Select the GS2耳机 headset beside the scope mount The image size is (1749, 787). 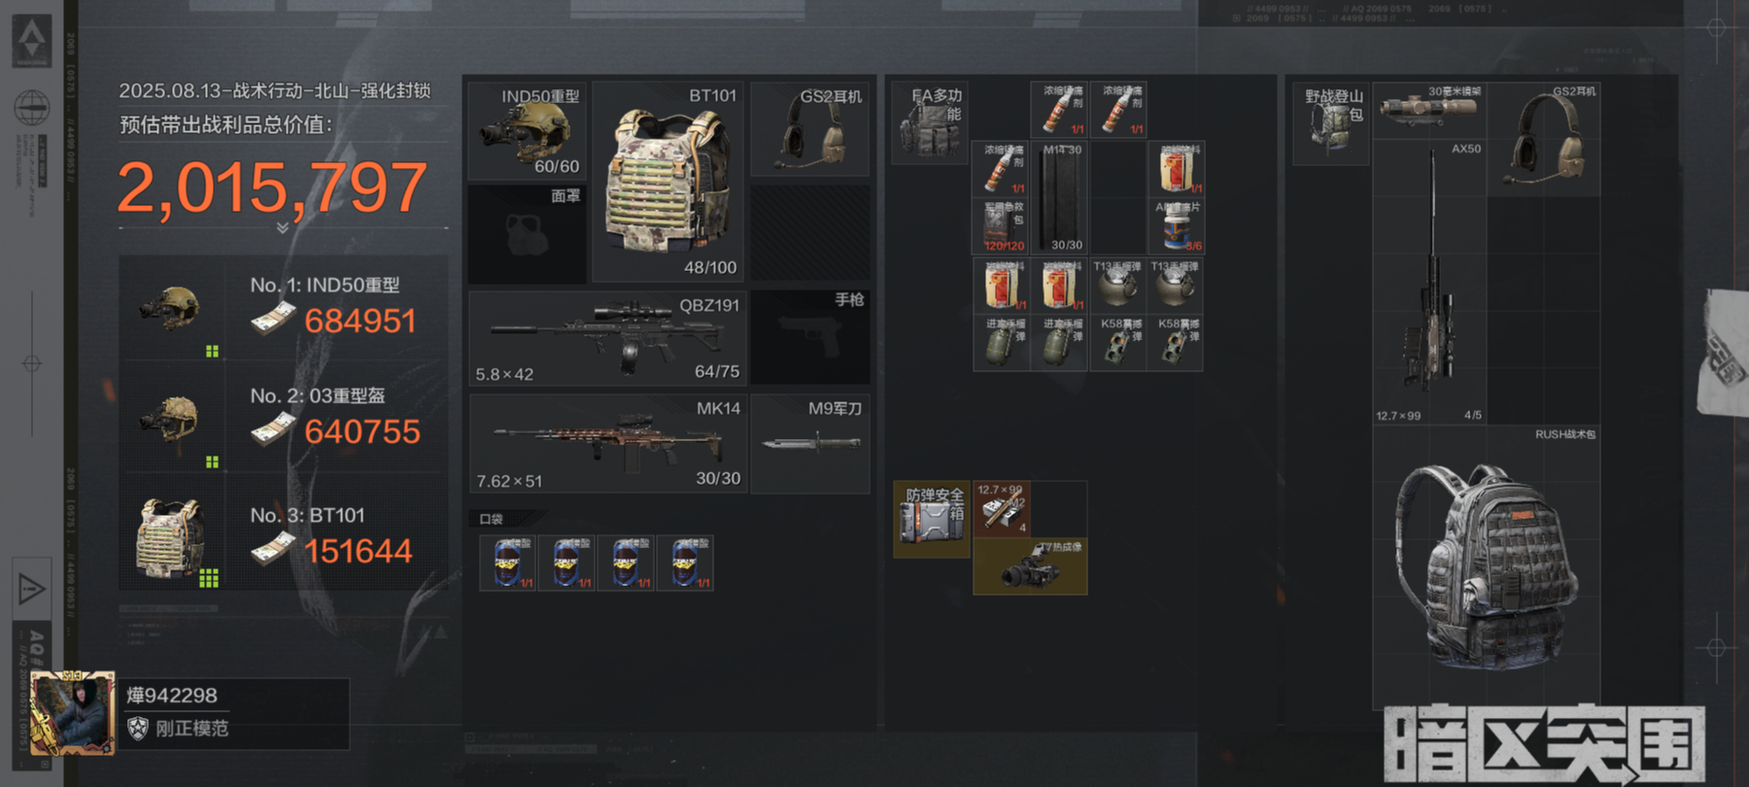(x=1544, y=140)
